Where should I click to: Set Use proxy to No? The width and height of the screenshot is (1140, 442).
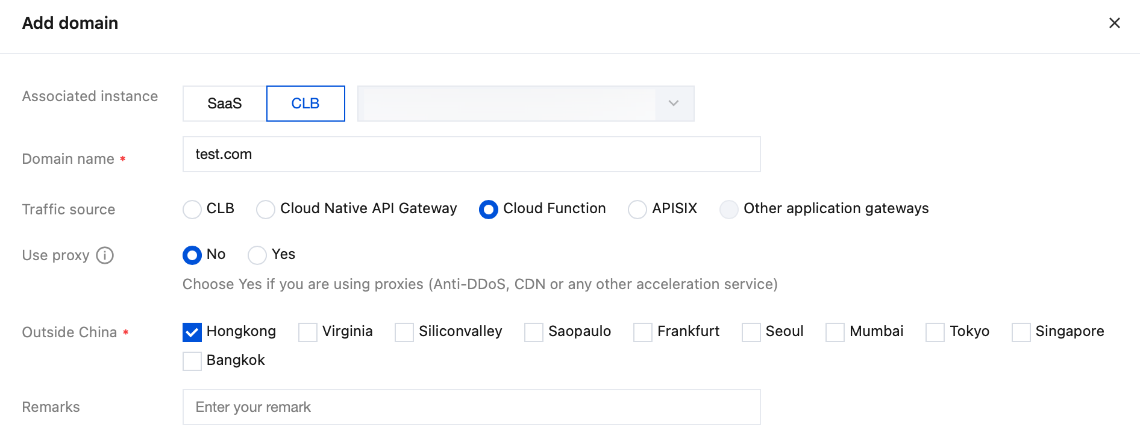192,255
